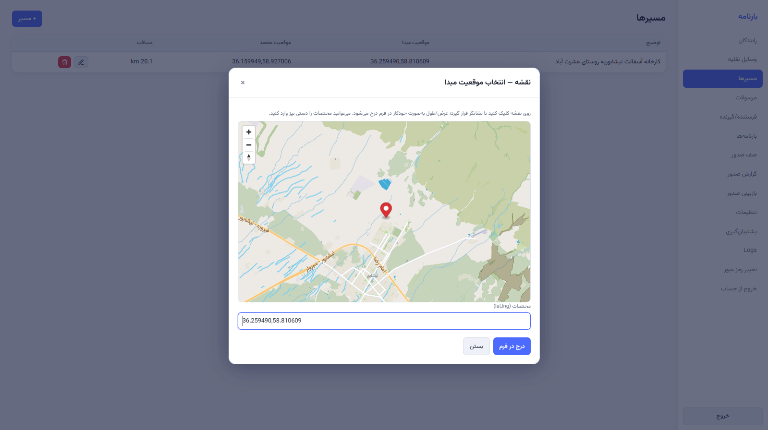Click the بارنامه app title
Viewport: 768px width, 430px height.
tap(748, 16)
